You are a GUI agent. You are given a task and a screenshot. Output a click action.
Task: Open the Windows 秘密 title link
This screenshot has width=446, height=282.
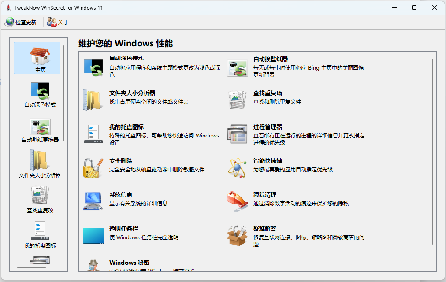pyautogui.click(x=129, y=262)
